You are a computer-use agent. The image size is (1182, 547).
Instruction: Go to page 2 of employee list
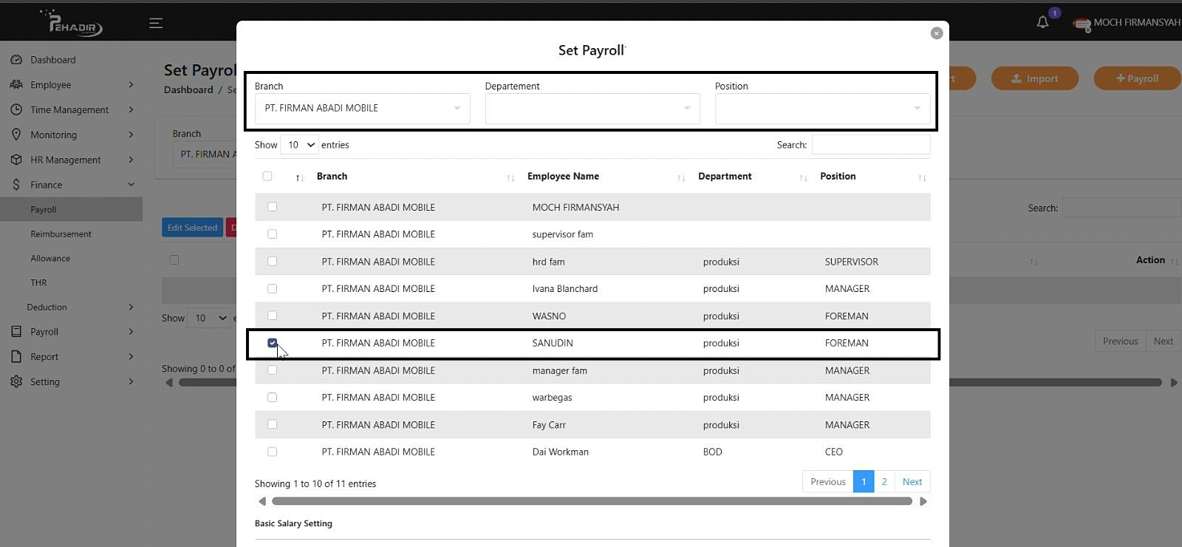coord(884,481)
